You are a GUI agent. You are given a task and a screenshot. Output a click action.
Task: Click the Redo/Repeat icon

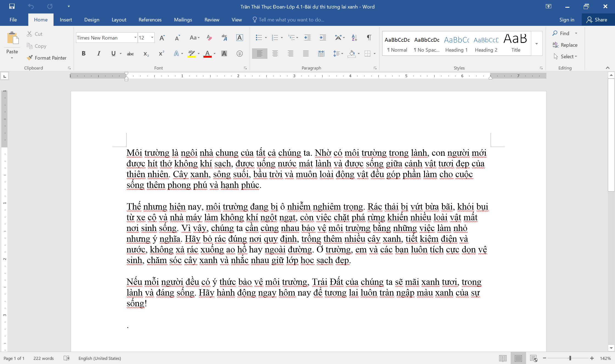[x=50, y=6]
